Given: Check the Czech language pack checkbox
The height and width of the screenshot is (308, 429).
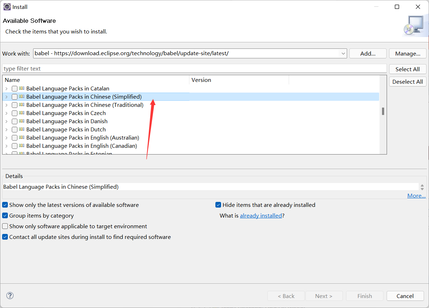Looking at the screenshot, I should click(x=15, y=113).
